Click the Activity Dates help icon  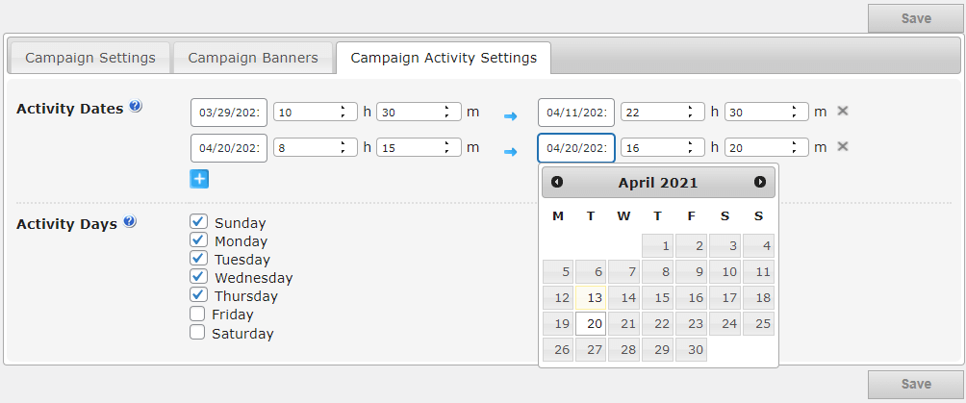136,107
